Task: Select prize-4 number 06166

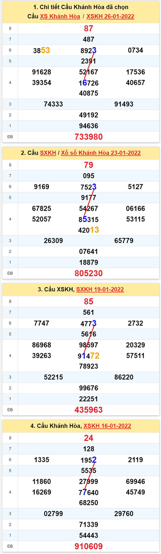Action: [136, 209]
